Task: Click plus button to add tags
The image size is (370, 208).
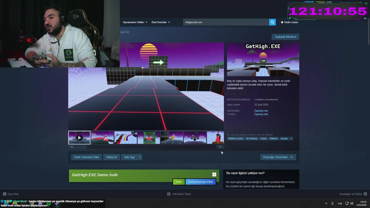Action: click(x=291, y=139)
